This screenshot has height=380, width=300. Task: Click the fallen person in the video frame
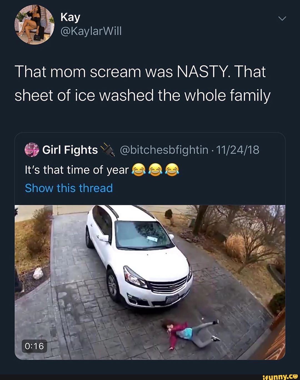coord(192,334)
